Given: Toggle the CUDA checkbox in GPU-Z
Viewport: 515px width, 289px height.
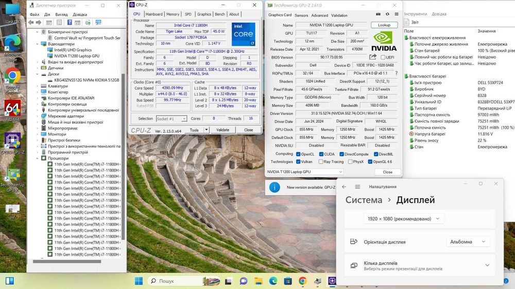Looking at the screenshot, I should point(321,154).
